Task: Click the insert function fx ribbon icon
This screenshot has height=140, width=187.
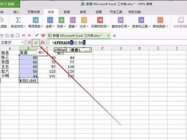Action: [x=2, y=20]
